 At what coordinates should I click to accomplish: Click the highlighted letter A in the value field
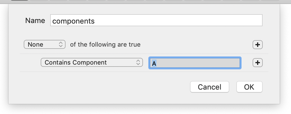pyautogui.click(x=154, y=63)
